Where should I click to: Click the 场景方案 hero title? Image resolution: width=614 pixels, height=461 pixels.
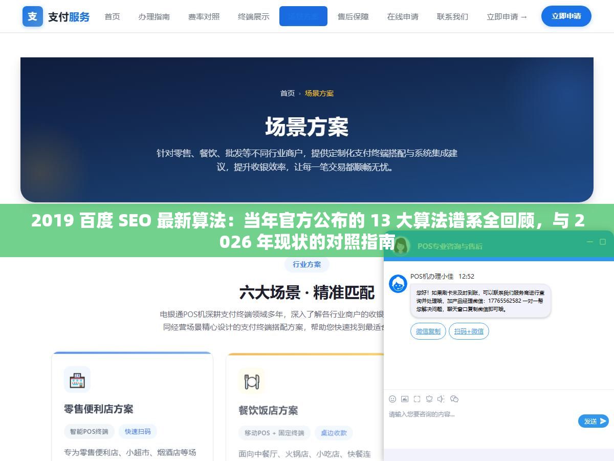307,127
